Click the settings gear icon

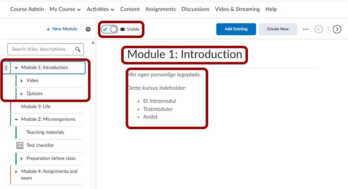pos(88,29)
